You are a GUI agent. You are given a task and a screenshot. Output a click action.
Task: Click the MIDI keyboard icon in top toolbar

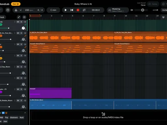[x=8, y=10]
